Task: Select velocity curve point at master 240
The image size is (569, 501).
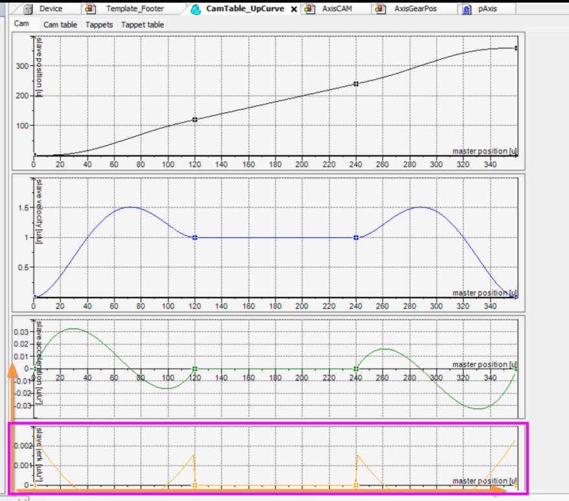Action: tap(356, 237)
